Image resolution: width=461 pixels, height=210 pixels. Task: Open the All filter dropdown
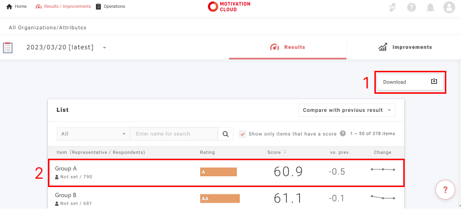coord(93,134)
